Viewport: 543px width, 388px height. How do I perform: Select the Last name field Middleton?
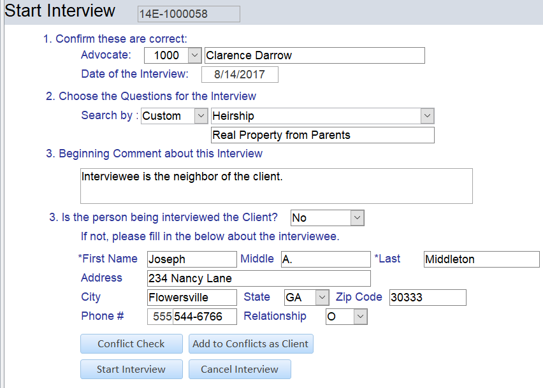pos(481,259)
